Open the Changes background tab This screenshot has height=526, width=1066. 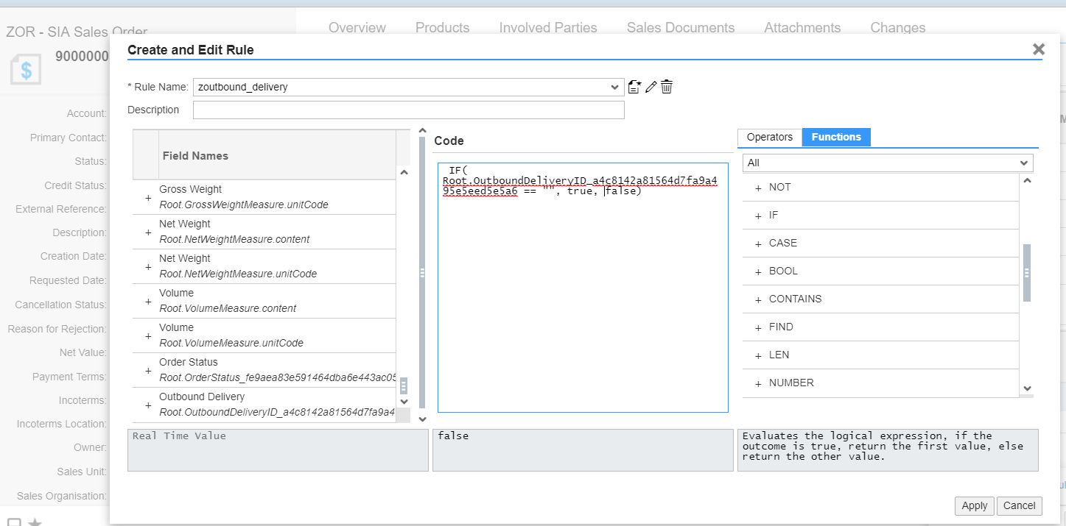[898, 27]
